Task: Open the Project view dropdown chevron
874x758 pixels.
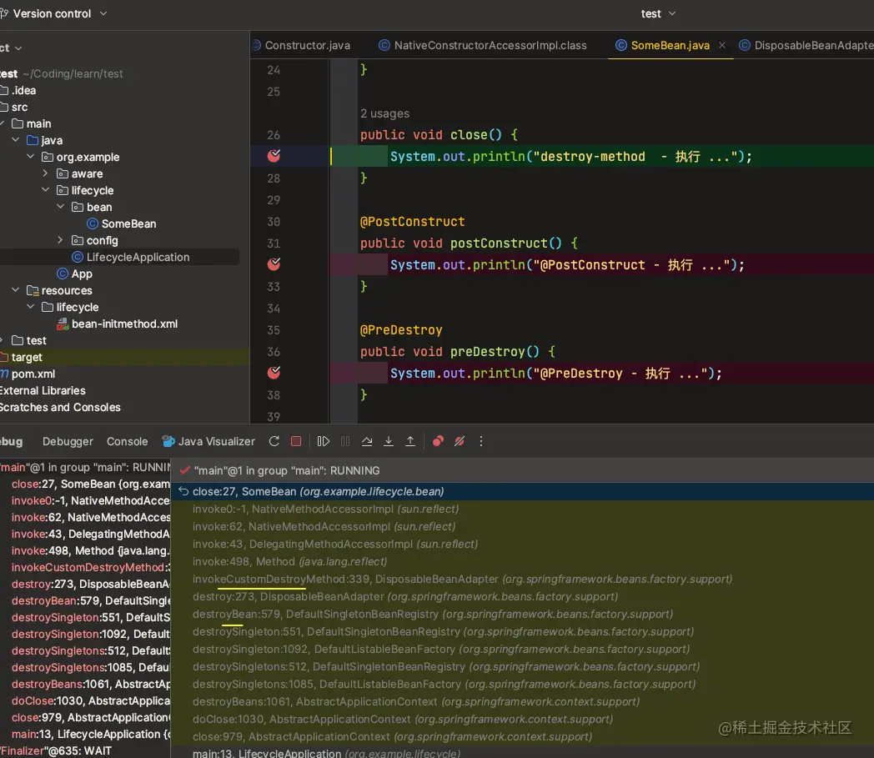Action: pos(18,48)
